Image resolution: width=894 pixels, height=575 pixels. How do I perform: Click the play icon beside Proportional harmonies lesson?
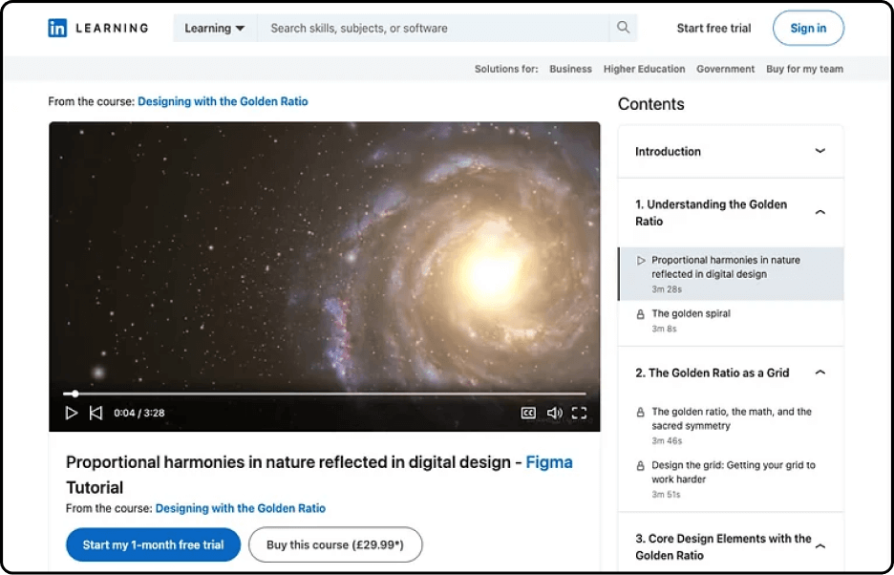pos(641,260)
